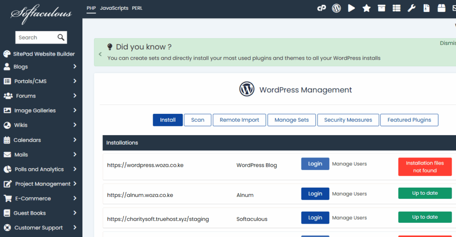
Task: Click the Install button
Action: [168, 120]
